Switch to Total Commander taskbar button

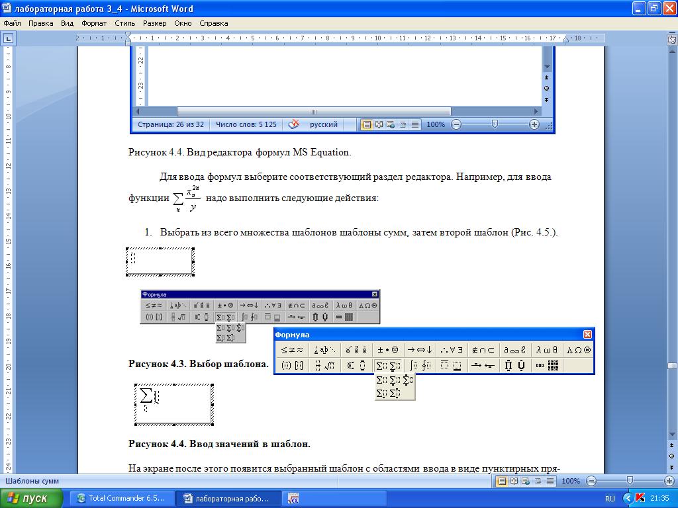point(122,499)
